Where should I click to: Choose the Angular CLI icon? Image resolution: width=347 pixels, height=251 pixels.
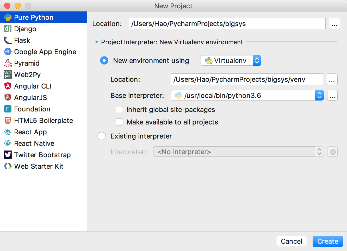(x=8, y=86)
